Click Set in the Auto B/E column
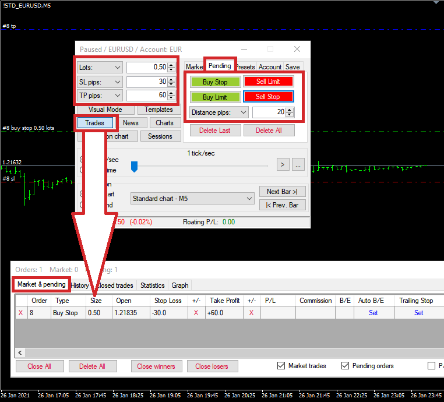Screen dimensions: 444x402 pyautogui.click(x=373, y=313)
